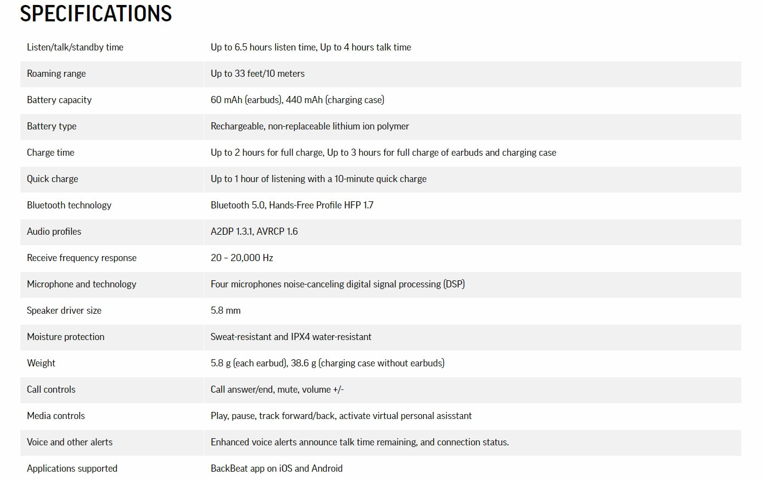The width and height of the screenshot is (765, 481).
Task: Select the Microphone and technology label
Action: (x=81, y=284)
